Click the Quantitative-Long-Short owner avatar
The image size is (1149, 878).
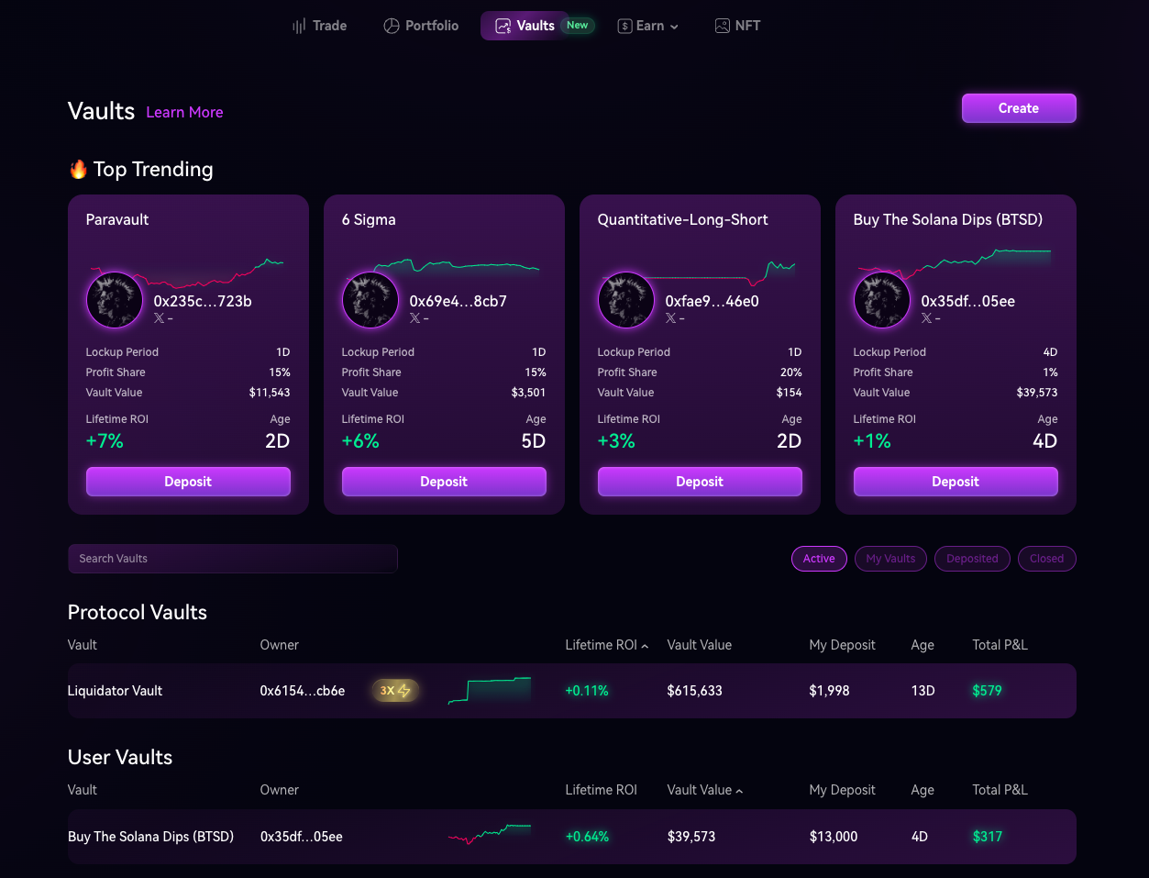pyautogui.click(x=626, y=300)
